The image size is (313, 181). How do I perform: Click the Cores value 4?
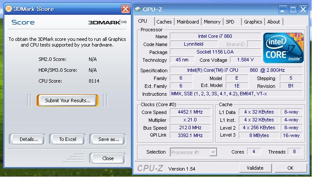pyautogui.click(x=254, y=151)
